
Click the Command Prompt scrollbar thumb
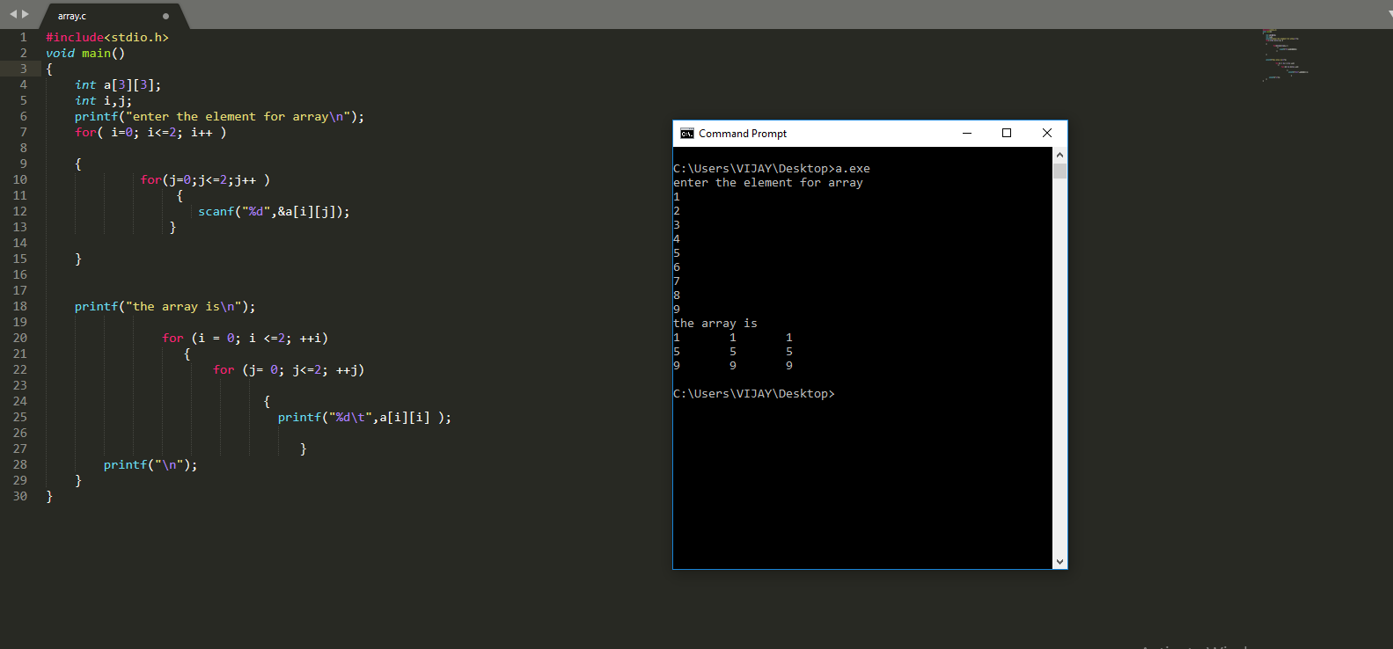(x=1059, y=171)
